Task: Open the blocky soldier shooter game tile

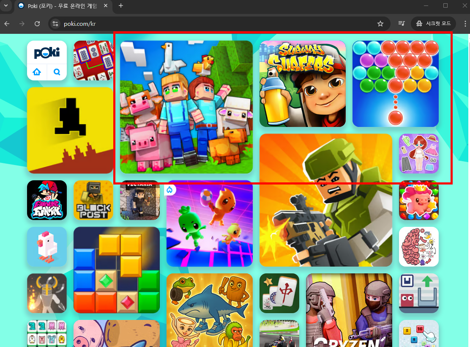Action: pyautogui.click(x=326, y=200)
